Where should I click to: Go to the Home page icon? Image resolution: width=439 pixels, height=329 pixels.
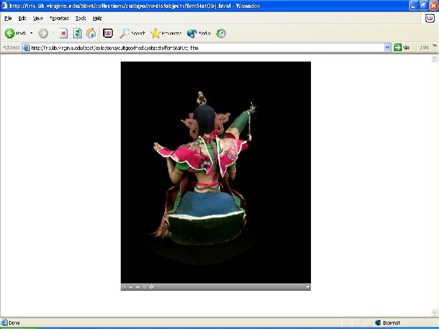click(91, 34)
